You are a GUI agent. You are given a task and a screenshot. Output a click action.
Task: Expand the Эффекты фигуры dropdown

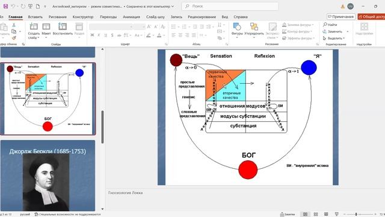(313, 38)
